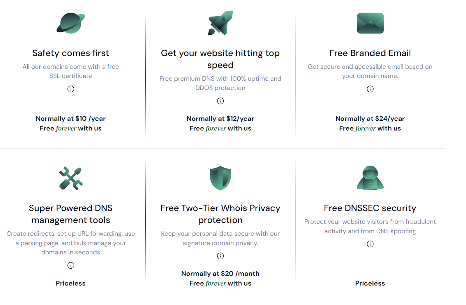The height and width of the screenshot is (305, 466).
Task: Click the envelope icon for Branded Email
Action: pos(370,23)
